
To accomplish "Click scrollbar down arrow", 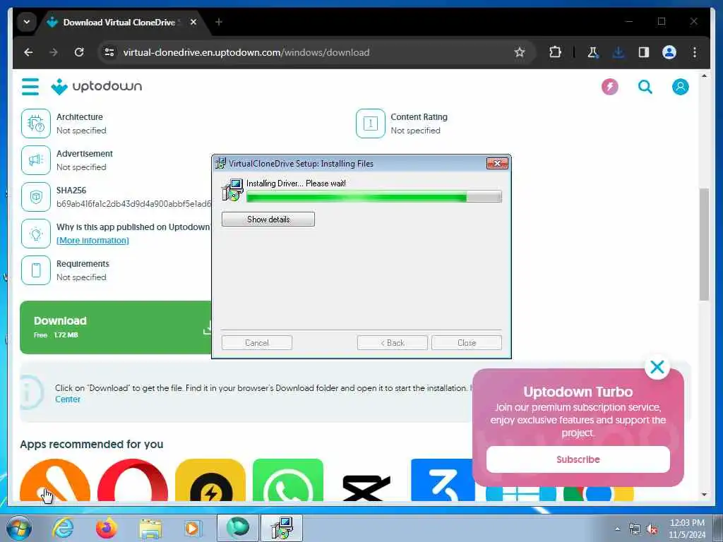I will click(x=704, y=495).
